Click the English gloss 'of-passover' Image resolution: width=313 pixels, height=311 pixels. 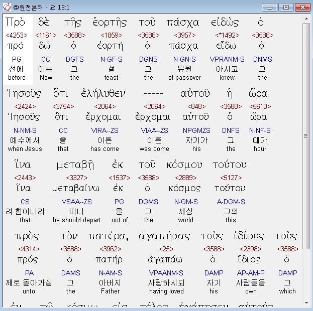pyautogui.click(x=185, y=78)
